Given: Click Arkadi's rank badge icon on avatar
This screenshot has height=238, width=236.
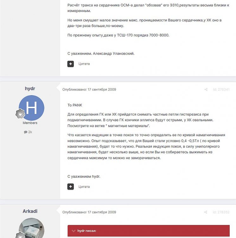Looking at the screenshot, I should pyautogui.click(x=20, y=235).
